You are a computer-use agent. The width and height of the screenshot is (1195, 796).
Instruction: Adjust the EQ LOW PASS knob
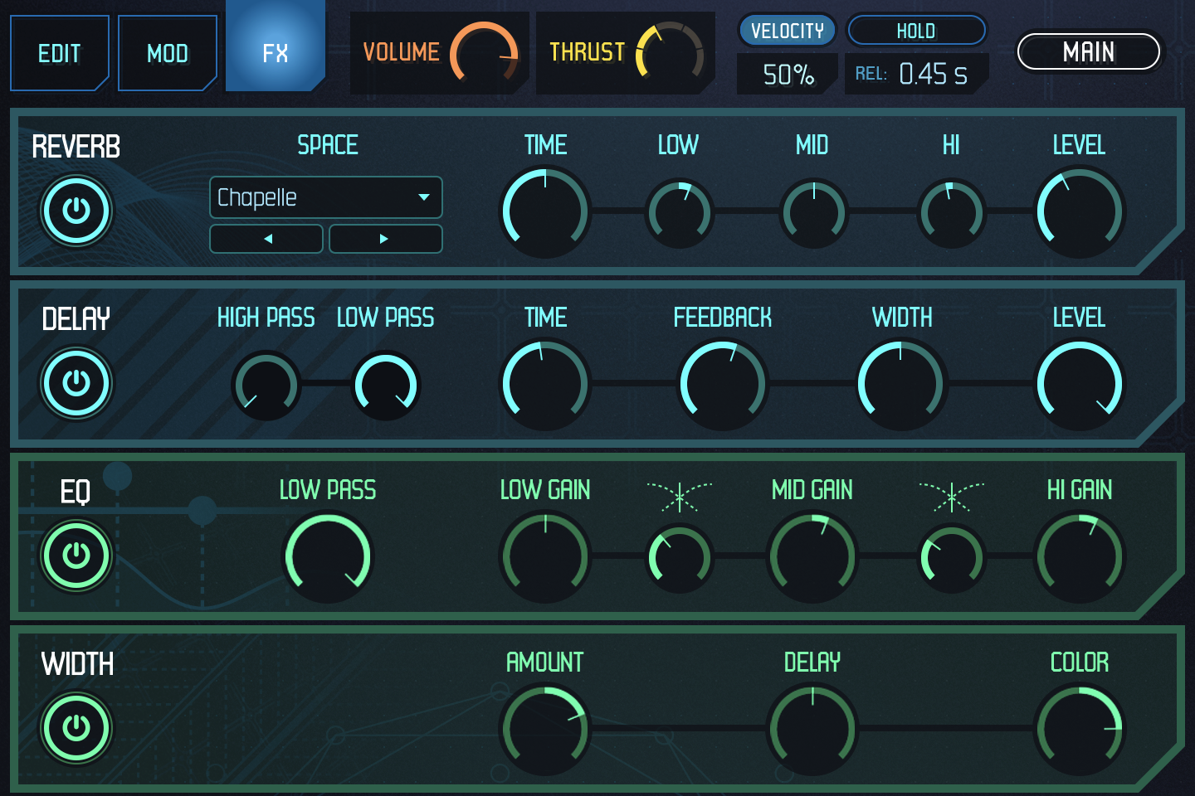328,554
